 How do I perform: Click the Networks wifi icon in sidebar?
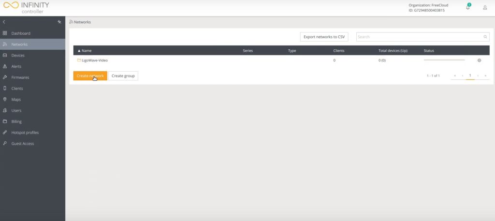click(x=5, y=44)
